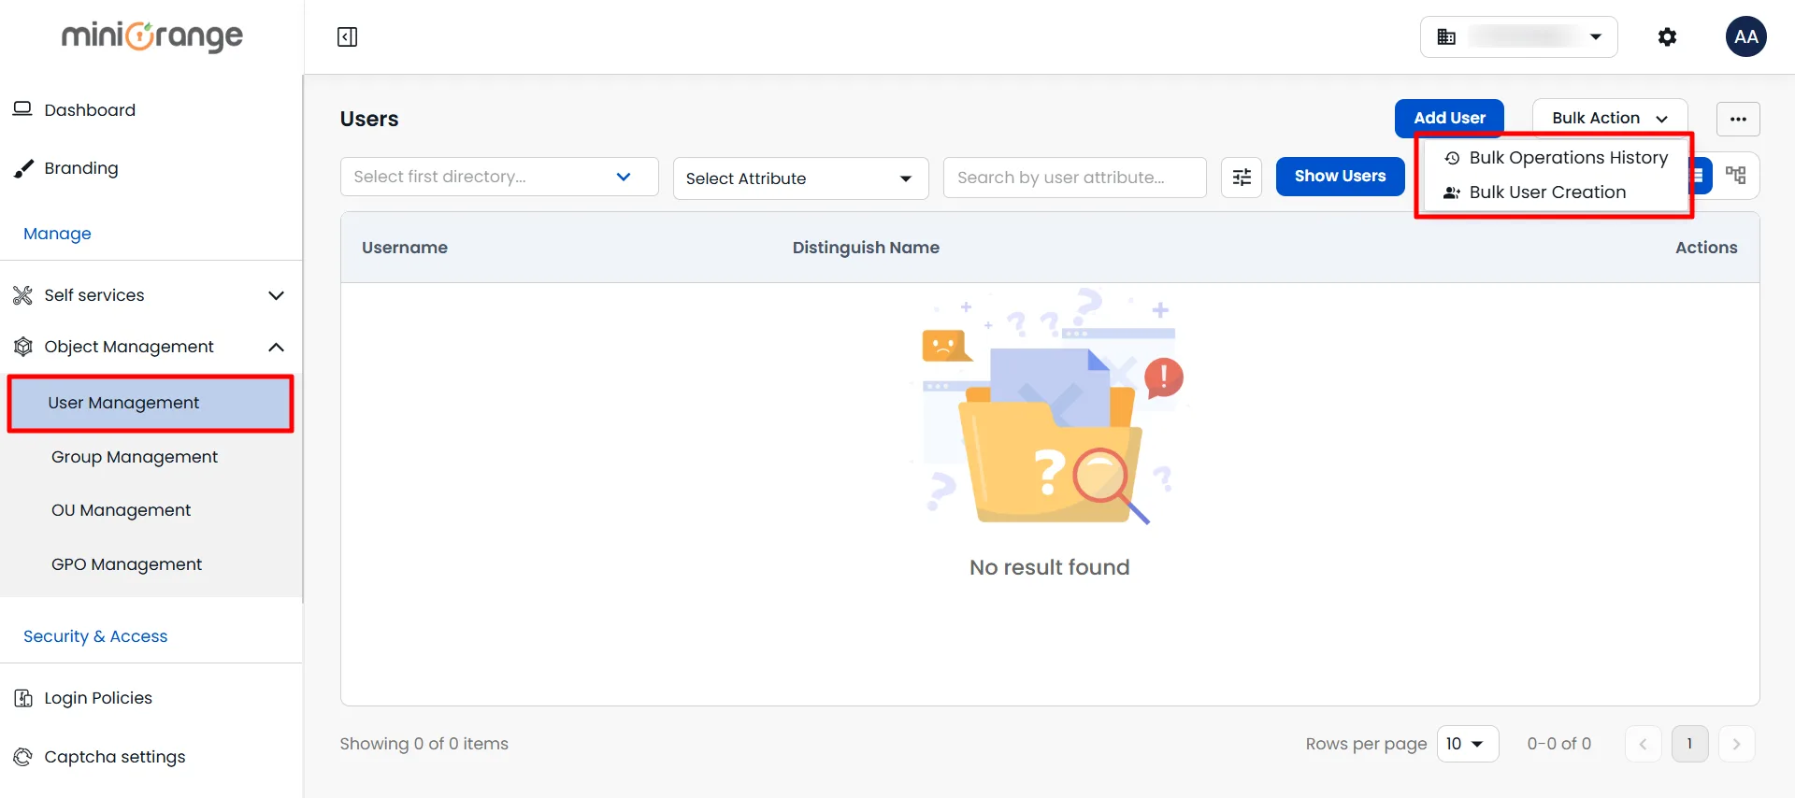
Task: Open the three-dots more options button
Action: [x=1738, y=119]
